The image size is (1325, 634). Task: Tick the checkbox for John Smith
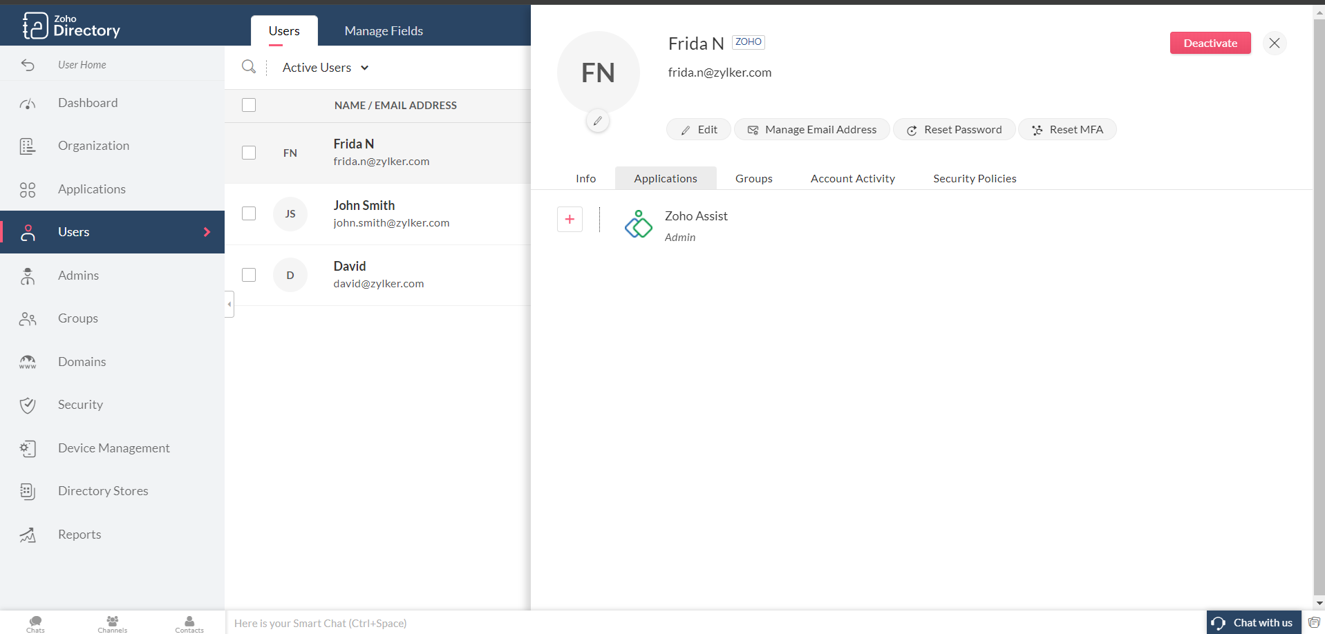click(249, 213)
